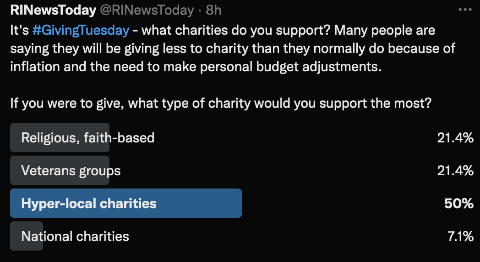480x262 pixels.
Task: Click the poll question starting "If you were to give"
Action: pos(220,103)
